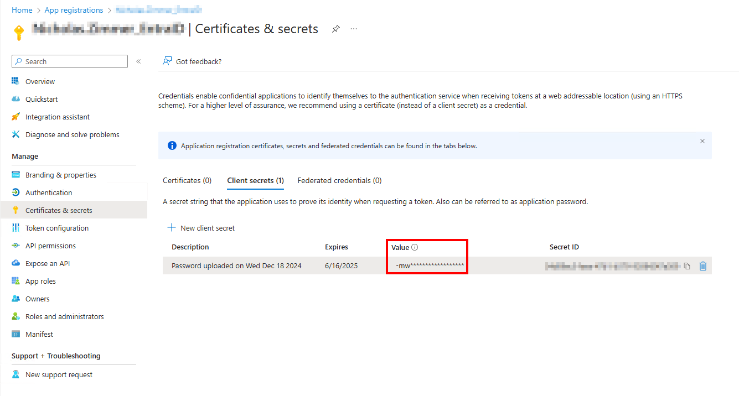Image resolution: width=739 pixels, height=396 pixels.
Task: Collapse the left navigation pane
Action: [x=138, y=61]
